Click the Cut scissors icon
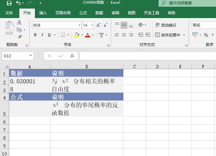Screen dimensions: 216x156 (x=19, y=23)
